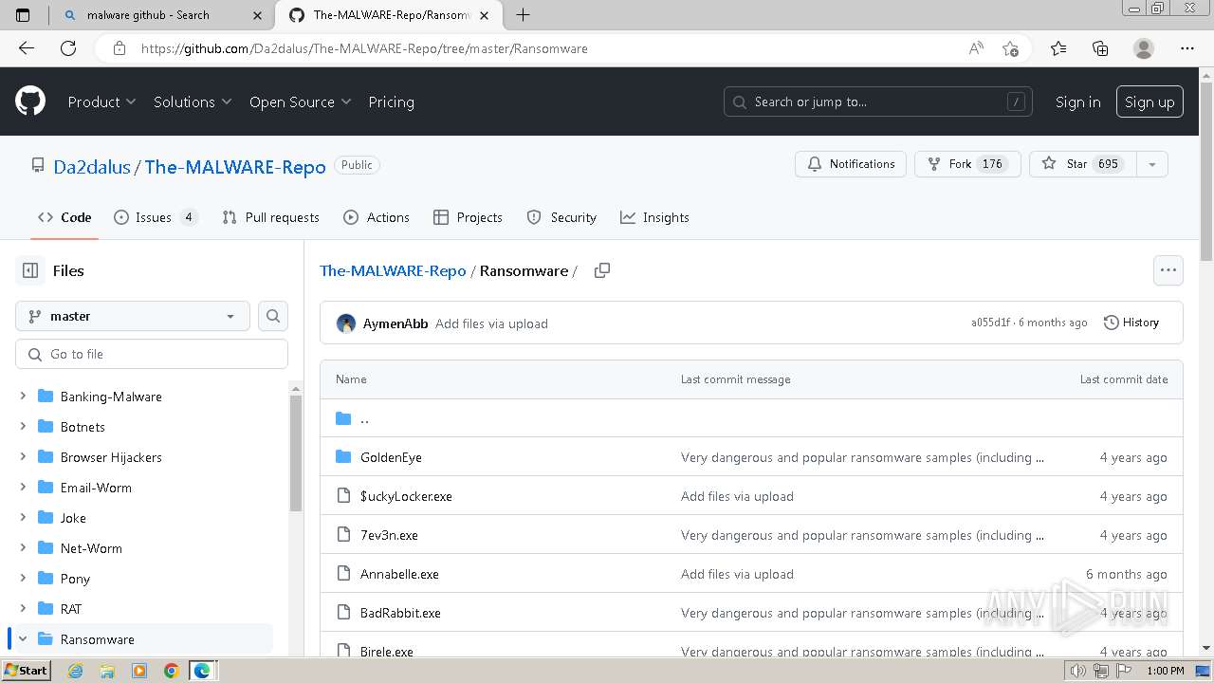
Task: Open the tab actions menu icon
Action: click(x=23, y=14)
